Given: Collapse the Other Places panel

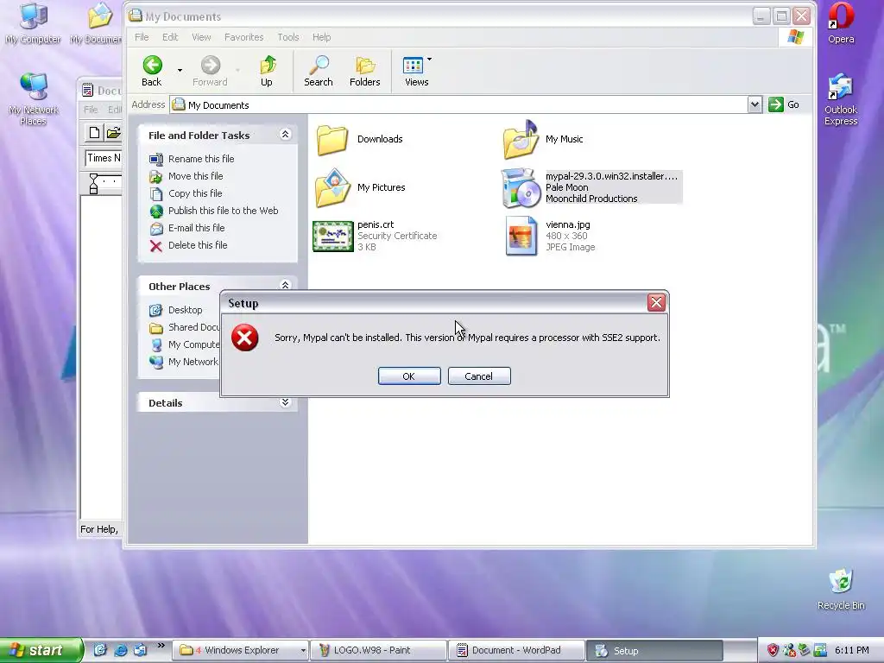Looking at the screenshot, I should pyautogui.click(x=285, y=285).
